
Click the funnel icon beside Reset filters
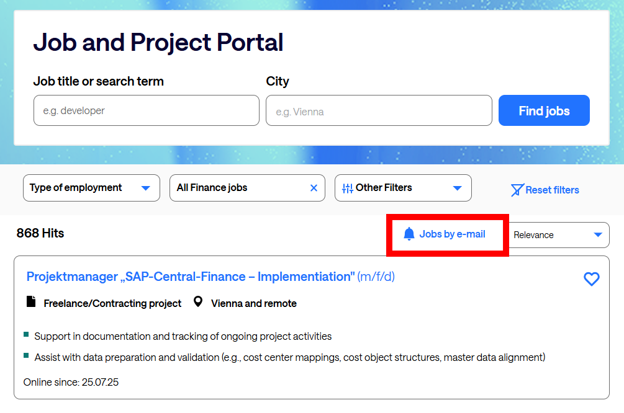pyautogui.click(x=517, y=190)
